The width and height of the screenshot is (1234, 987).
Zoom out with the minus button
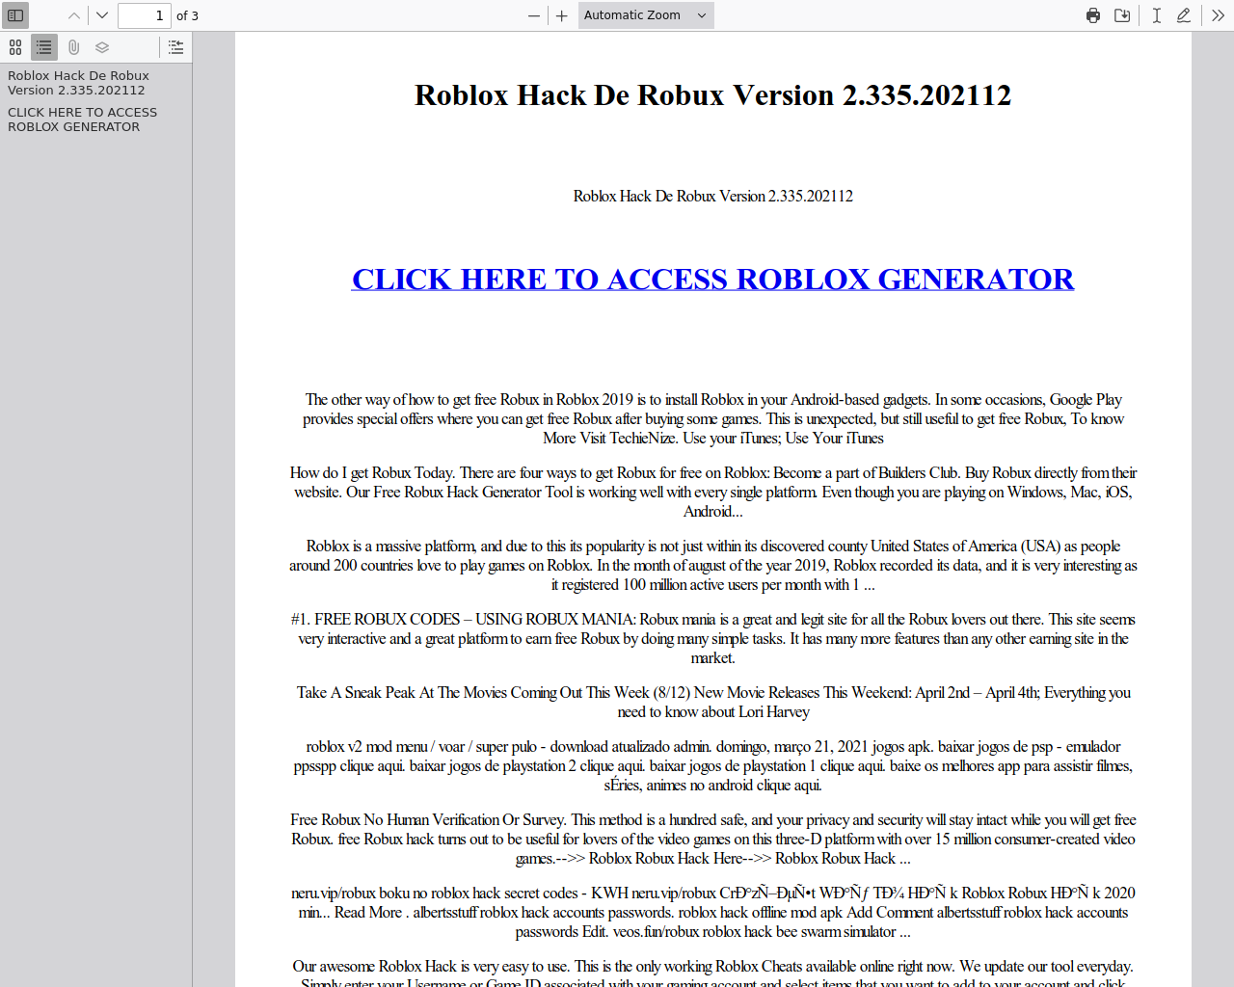(x=534, y=15)
